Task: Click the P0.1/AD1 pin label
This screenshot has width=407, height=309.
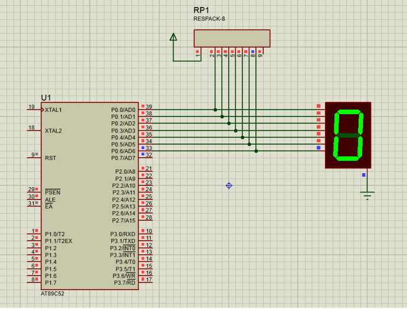Action: tap(123, 117)
